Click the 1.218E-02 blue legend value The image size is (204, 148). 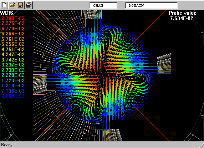(13, 85)
